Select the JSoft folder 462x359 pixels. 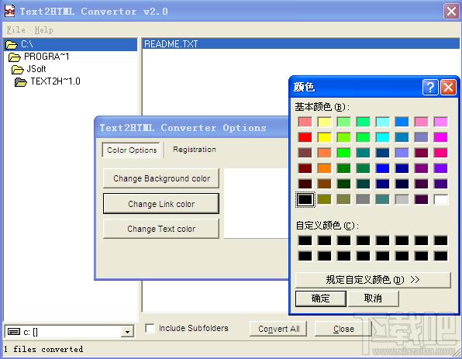36,69
